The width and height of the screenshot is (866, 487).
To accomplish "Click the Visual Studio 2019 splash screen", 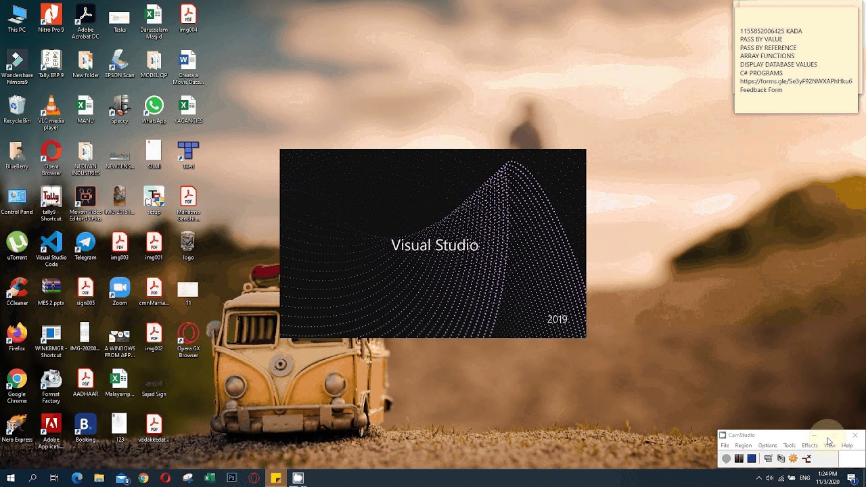I will 433,243.
